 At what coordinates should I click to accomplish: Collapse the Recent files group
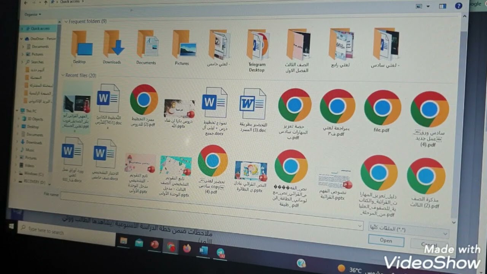63,75
